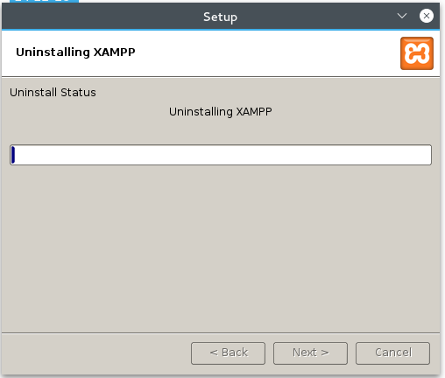Click the separator line above the footer buttons
This screenshot has height=378, width=445.
point(221,332)
